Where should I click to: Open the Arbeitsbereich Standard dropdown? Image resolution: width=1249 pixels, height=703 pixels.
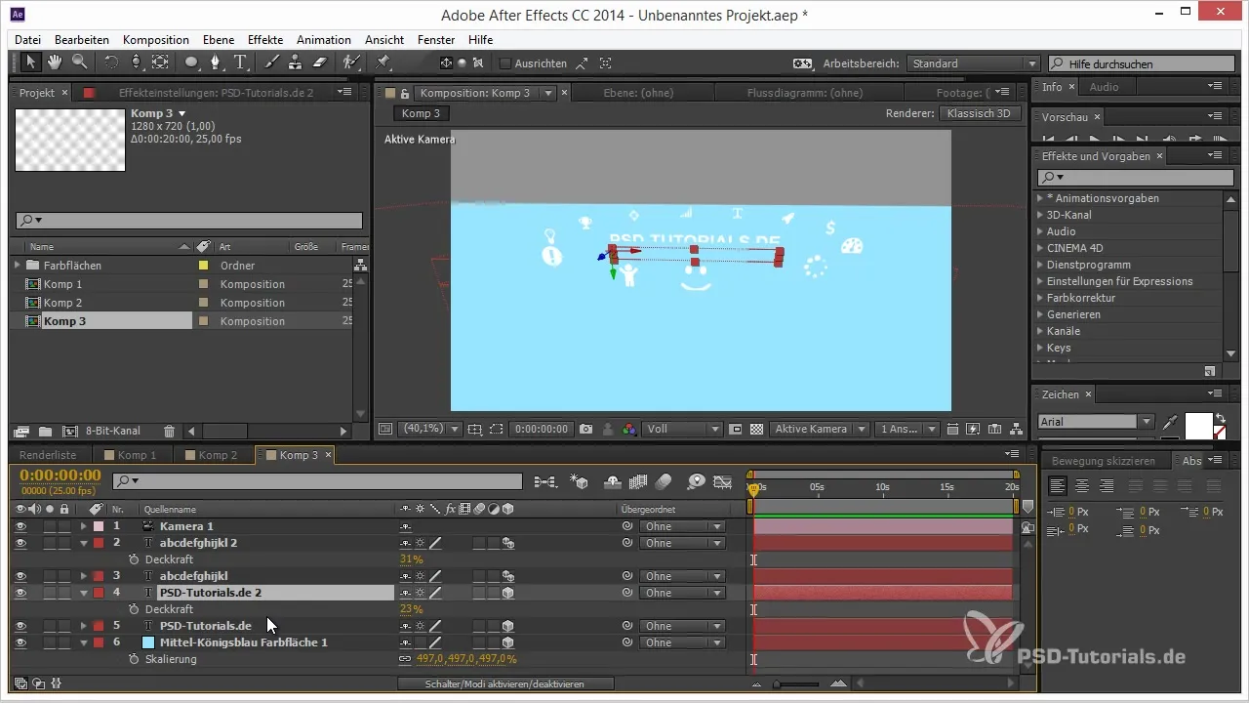click(973, 63)
